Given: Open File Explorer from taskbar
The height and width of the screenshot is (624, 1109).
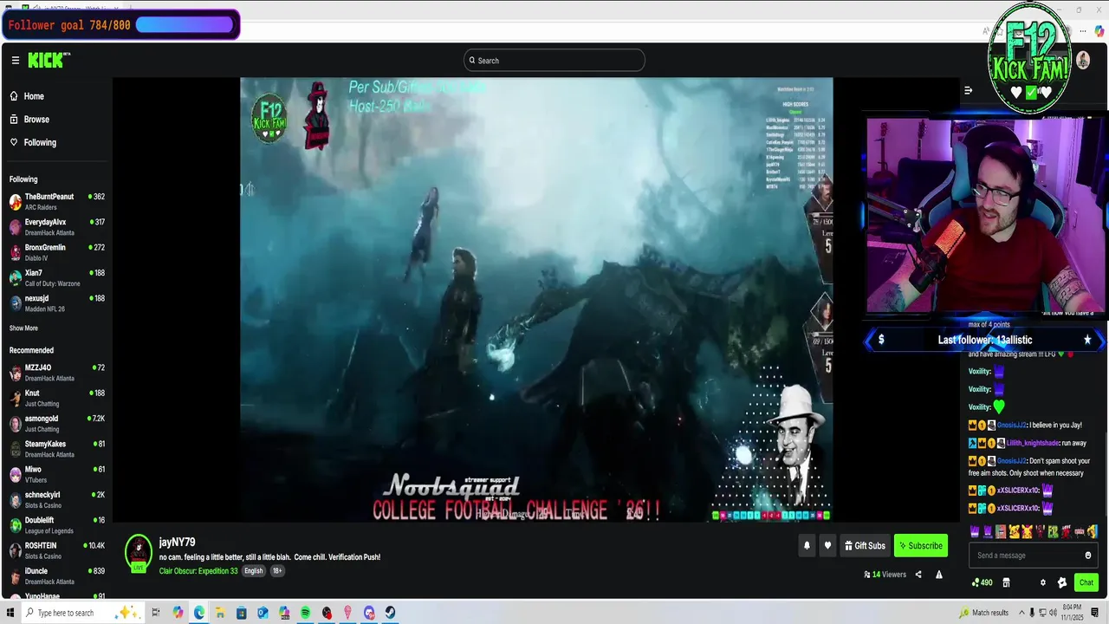Looking at the screenshot, I should click(x=220, y=613).
